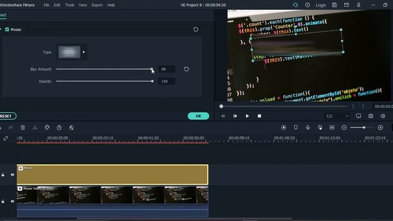Click the download icon in title bar

tap(359, 5)
